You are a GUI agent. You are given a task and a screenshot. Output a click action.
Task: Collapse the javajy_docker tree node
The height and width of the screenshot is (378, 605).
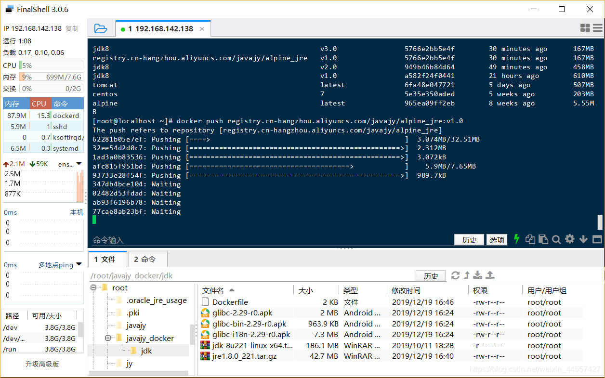pyautogui.click(x=108, y=338)
